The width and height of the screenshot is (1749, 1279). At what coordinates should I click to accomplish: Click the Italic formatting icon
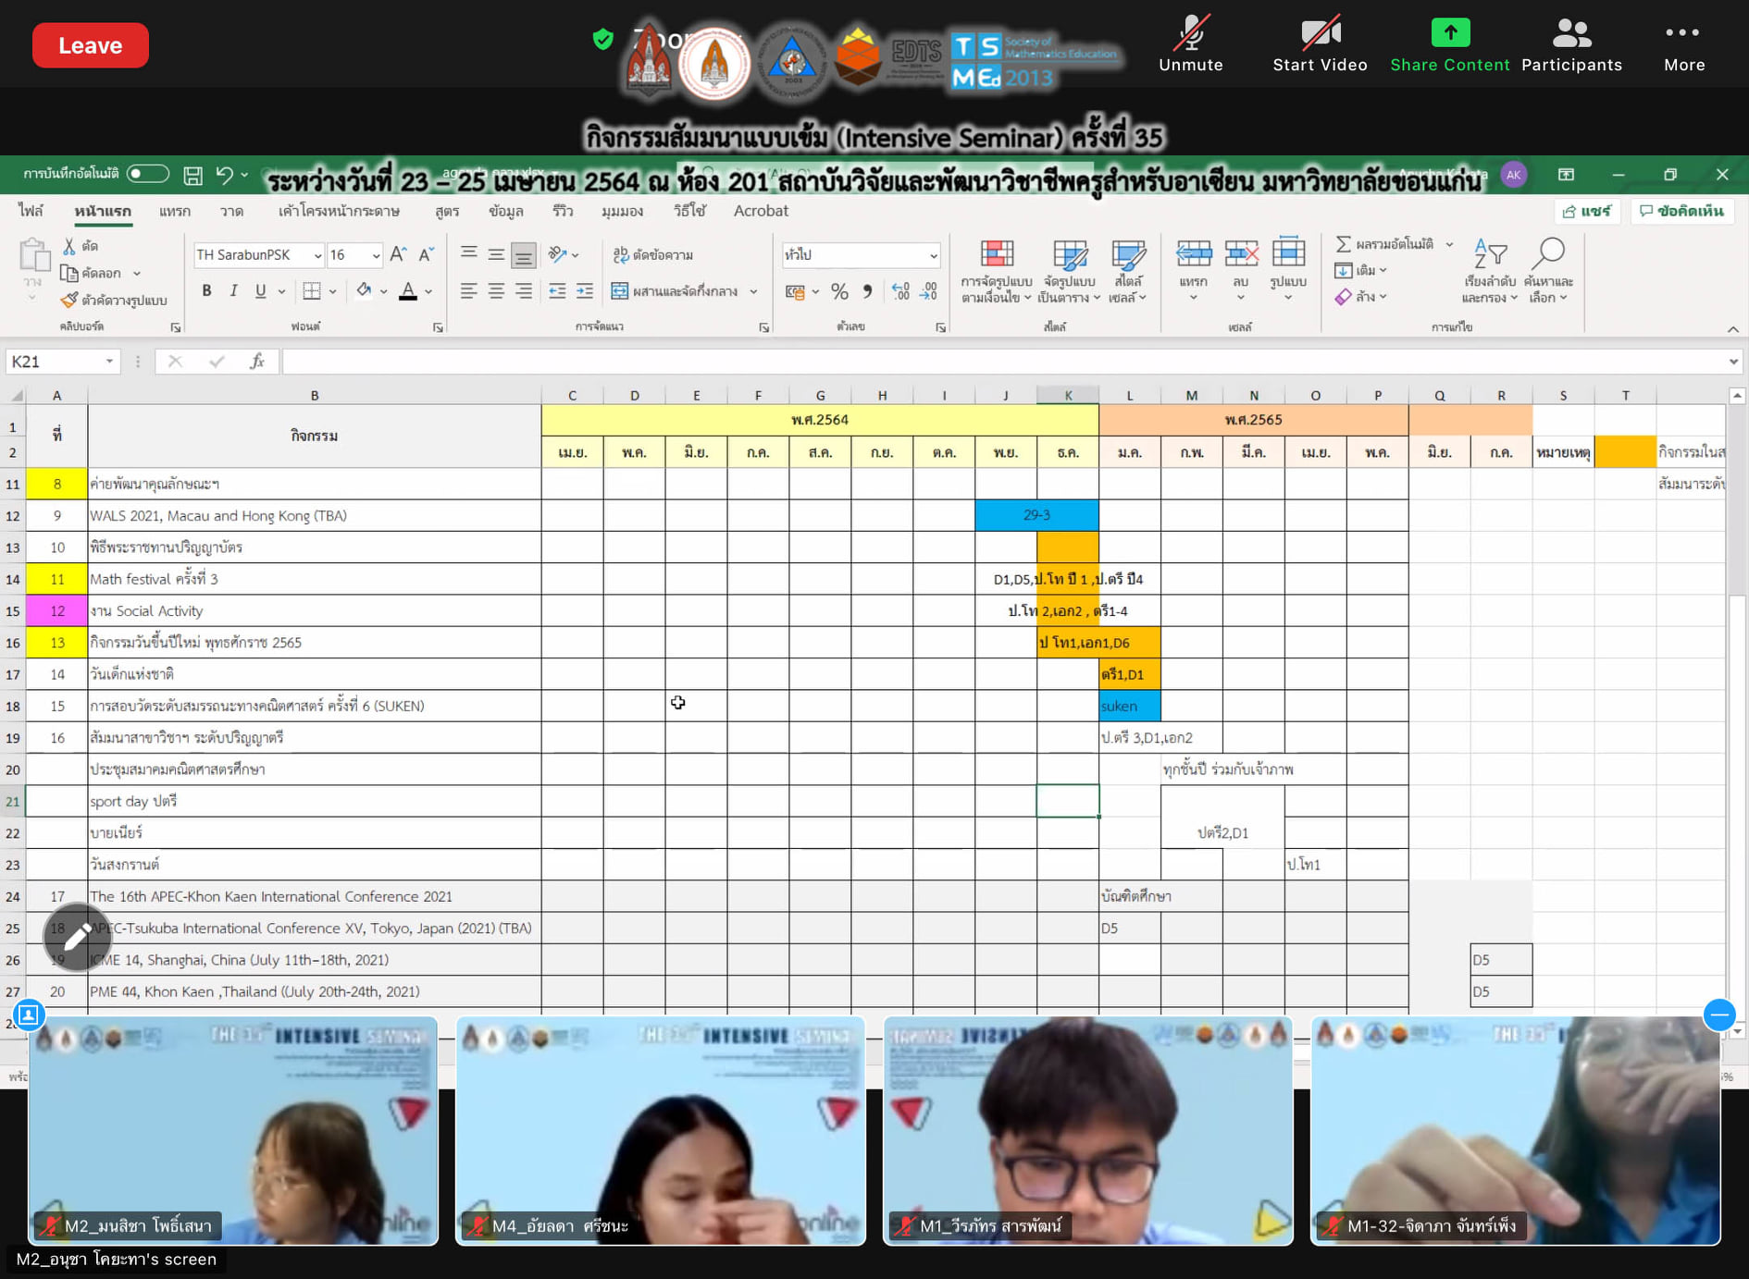233,291
